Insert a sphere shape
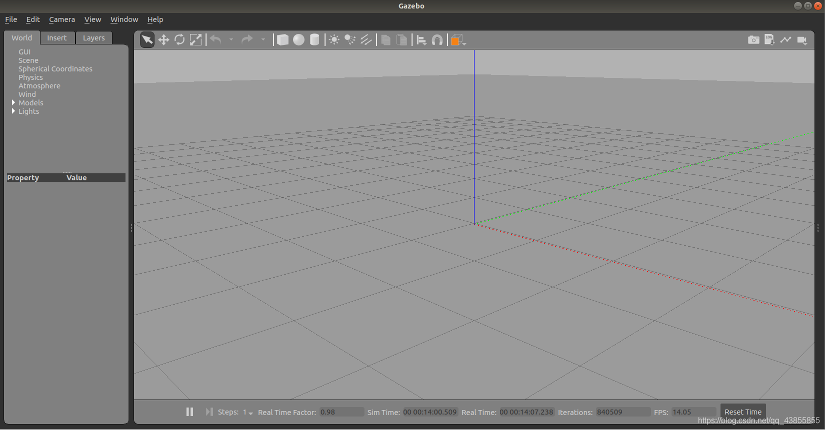This screenshot has width=825, height=430. click(298, 40)
